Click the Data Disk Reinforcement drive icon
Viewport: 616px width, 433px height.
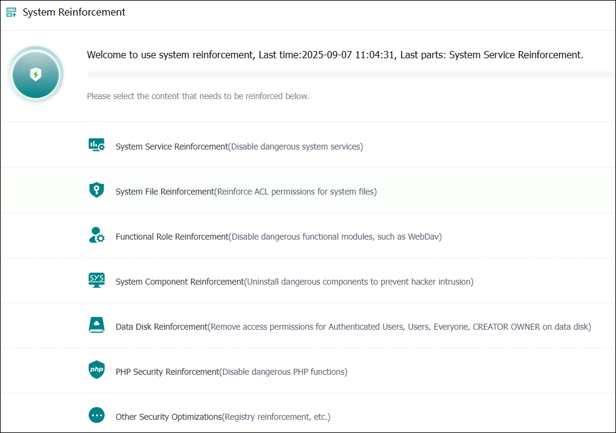(x=96, y=325)
